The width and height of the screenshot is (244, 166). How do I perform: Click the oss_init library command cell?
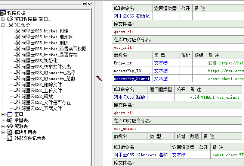click(178, 47)
